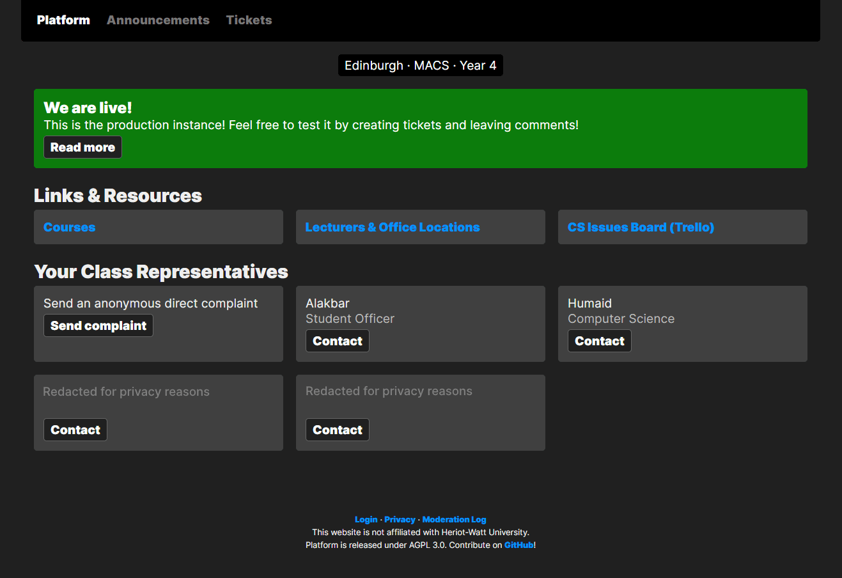Click the 'Links & Resources' heading
The height and width of the screenshot is (578, 842).
click(x=118, y=196)
